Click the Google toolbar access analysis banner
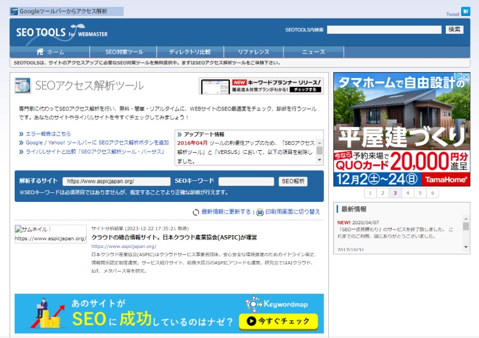 [x=66, y=12]
